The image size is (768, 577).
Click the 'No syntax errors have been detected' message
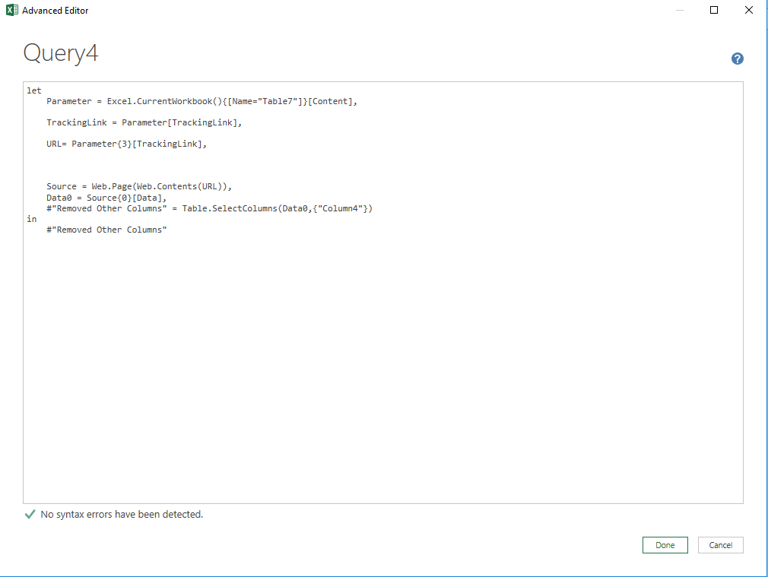[122, 515]
